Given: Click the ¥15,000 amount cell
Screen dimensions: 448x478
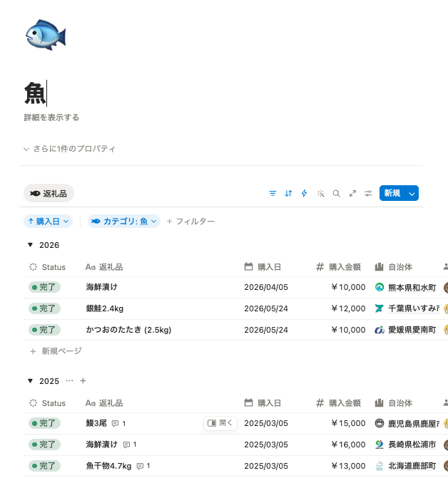Looking at the screenshot, I should [x=348, y=423].
